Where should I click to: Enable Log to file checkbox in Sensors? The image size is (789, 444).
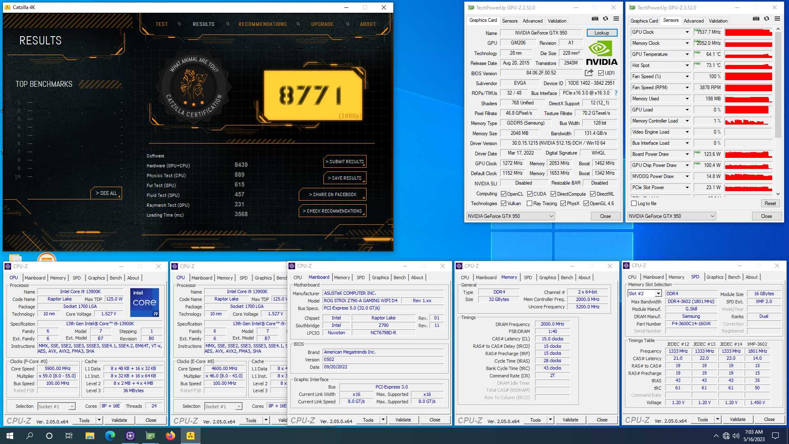pyautogui.click(x=634, y=203)
